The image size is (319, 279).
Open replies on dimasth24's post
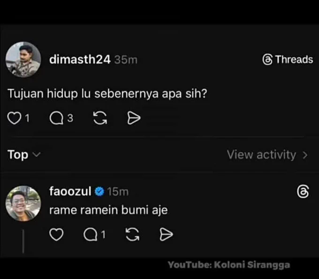(57, 118)
